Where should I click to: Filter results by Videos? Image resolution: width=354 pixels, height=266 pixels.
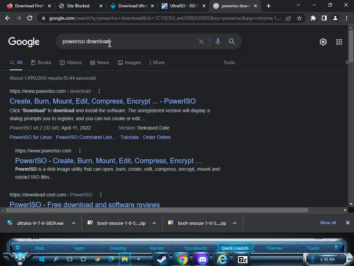(71, 62)
